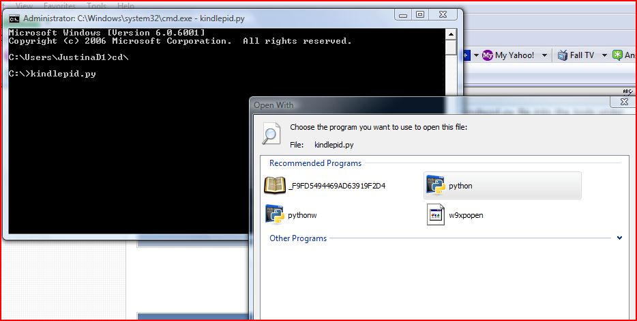Screen dimensions: 637x321
Task: Choose the w9xpopen program icon
Action: coord(436,214)
